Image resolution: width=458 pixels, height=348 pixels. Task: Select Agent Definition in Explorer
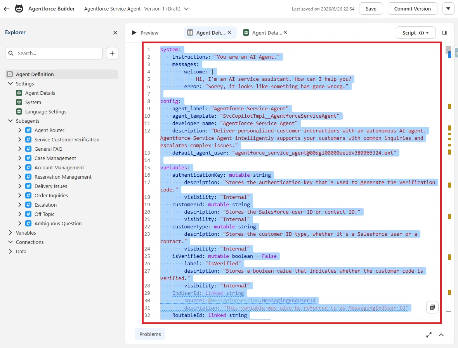pyautogui.click(x=62, y=74)
